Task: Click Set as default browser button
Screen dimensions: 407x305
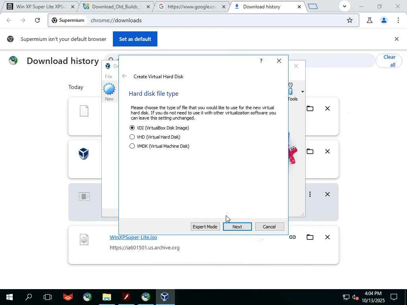Action: [135, 39]
